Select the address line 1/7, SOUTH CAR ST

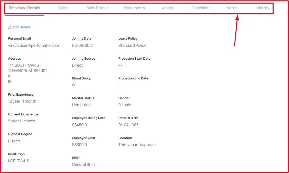point(24,65)
